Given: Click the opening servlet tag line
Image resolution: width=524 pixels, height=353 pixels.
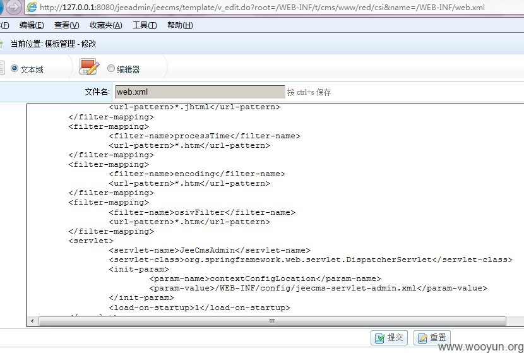Looking at the screenshot, I should point(91,241).
